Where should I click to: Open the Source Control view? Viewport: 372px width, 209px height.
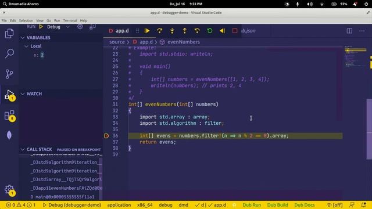(9, 74)
